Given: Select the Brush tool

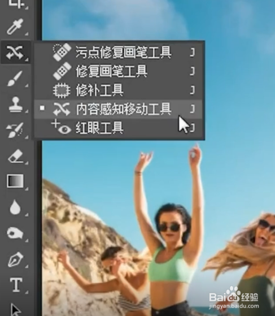Looking at the screenshot, I should (x=15, y=78).
